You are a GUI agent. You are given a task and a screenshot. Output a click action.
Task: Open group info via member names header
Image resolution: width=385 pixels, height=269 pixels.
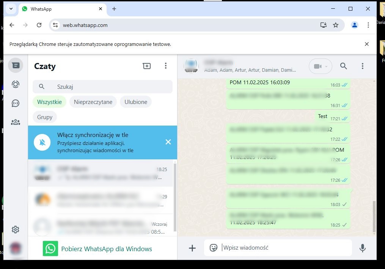tap(250, 70)
